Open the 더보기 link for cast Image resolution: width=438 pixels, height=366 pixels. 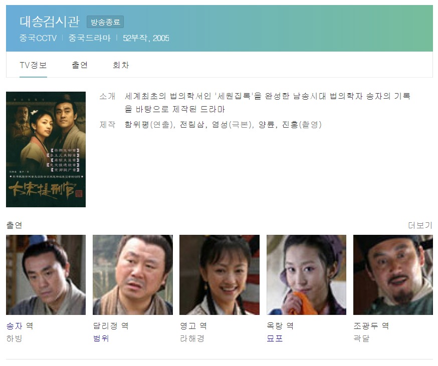[x=420, y=225]
